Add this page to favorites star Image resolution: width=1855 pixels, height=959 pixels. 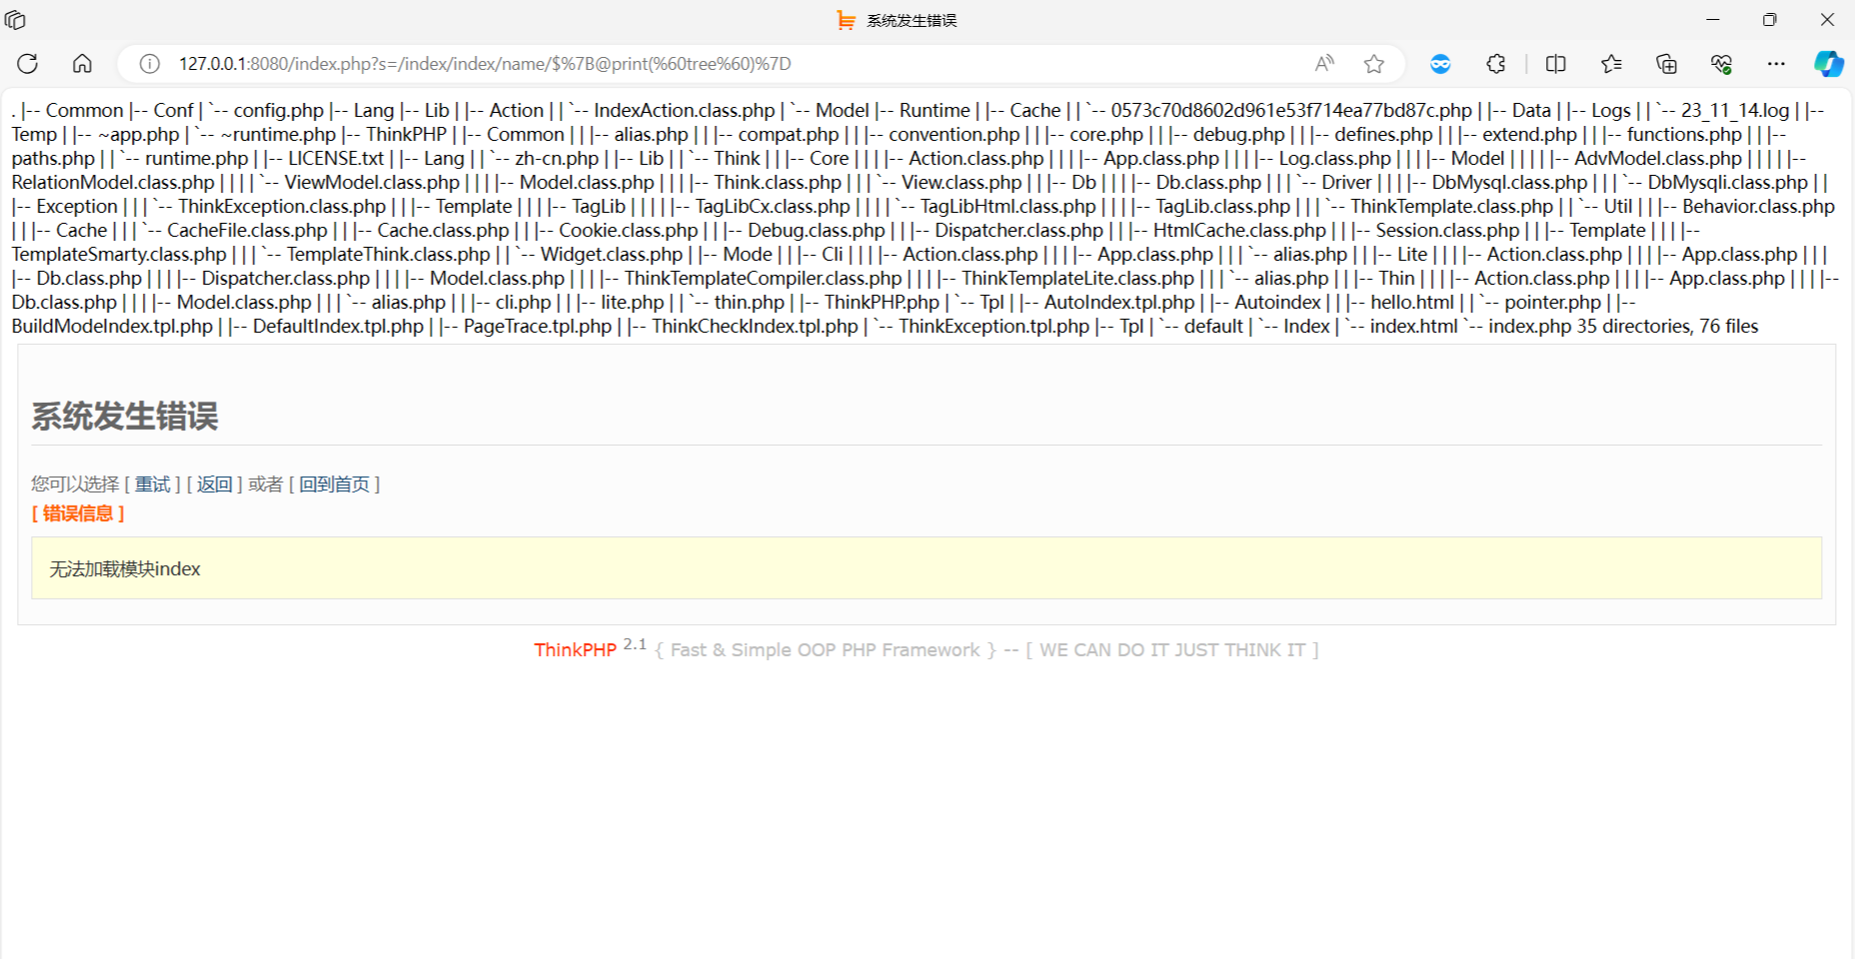tap(1374, 64)
